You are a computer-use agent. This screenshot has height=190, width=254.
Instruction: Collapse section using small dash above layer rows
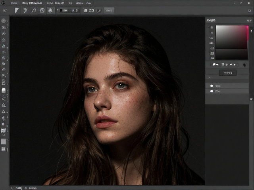click(210, 78)
